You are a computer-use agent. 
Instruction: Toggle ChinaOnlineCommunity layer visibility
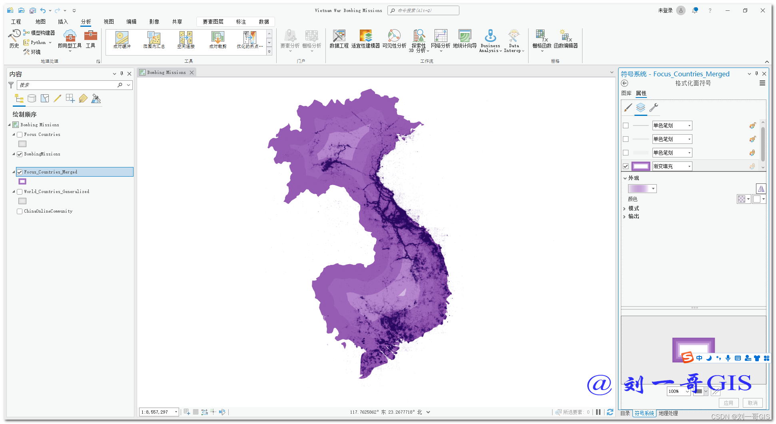click(x=20, y=211)
